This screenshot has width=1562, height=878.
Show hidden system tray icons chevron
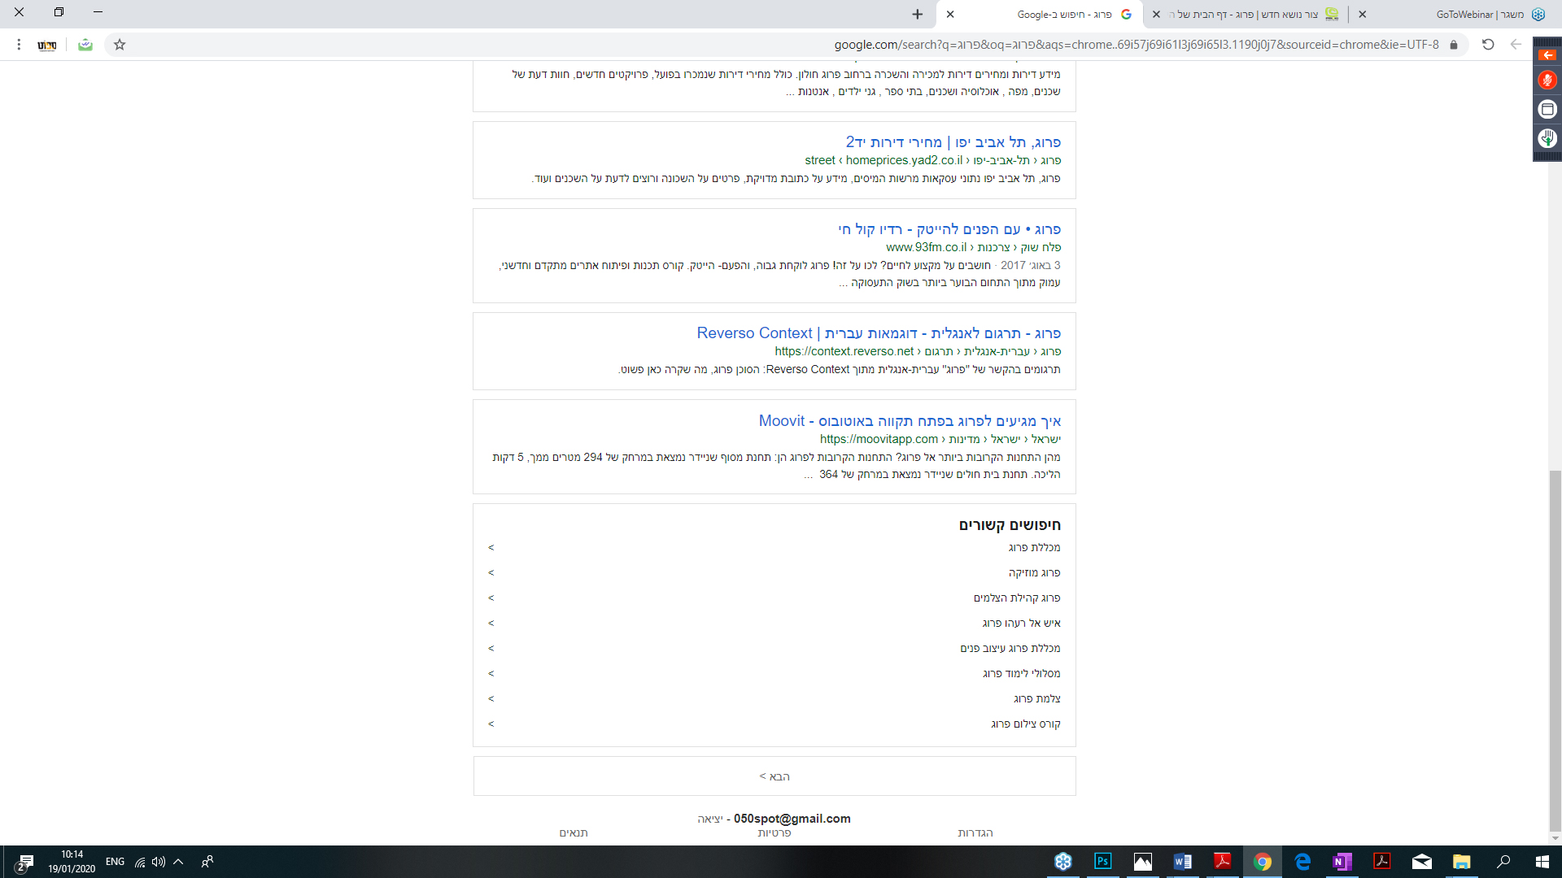(x=178, y=862)
